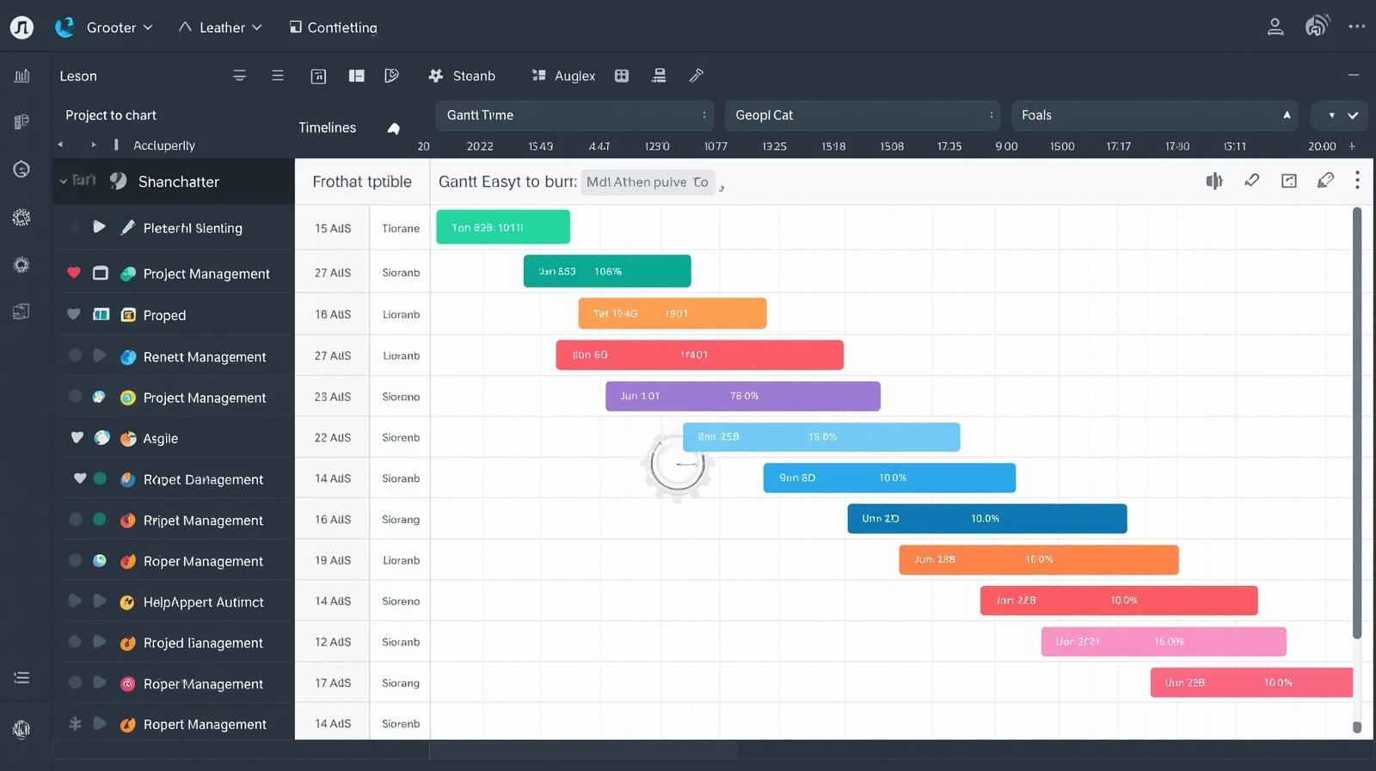Click the hamburger list icon in bottom sidebar
This screenshot has width=1376, height=771.
click(x=22, y=678)
